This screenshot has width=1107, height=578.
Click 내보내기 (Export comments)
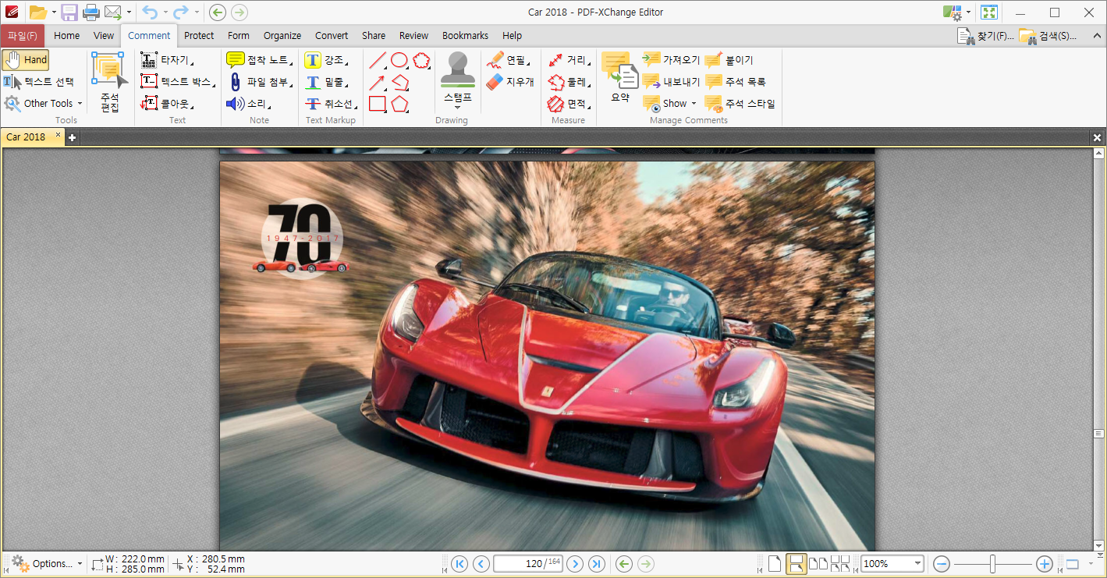coord(671,81)
